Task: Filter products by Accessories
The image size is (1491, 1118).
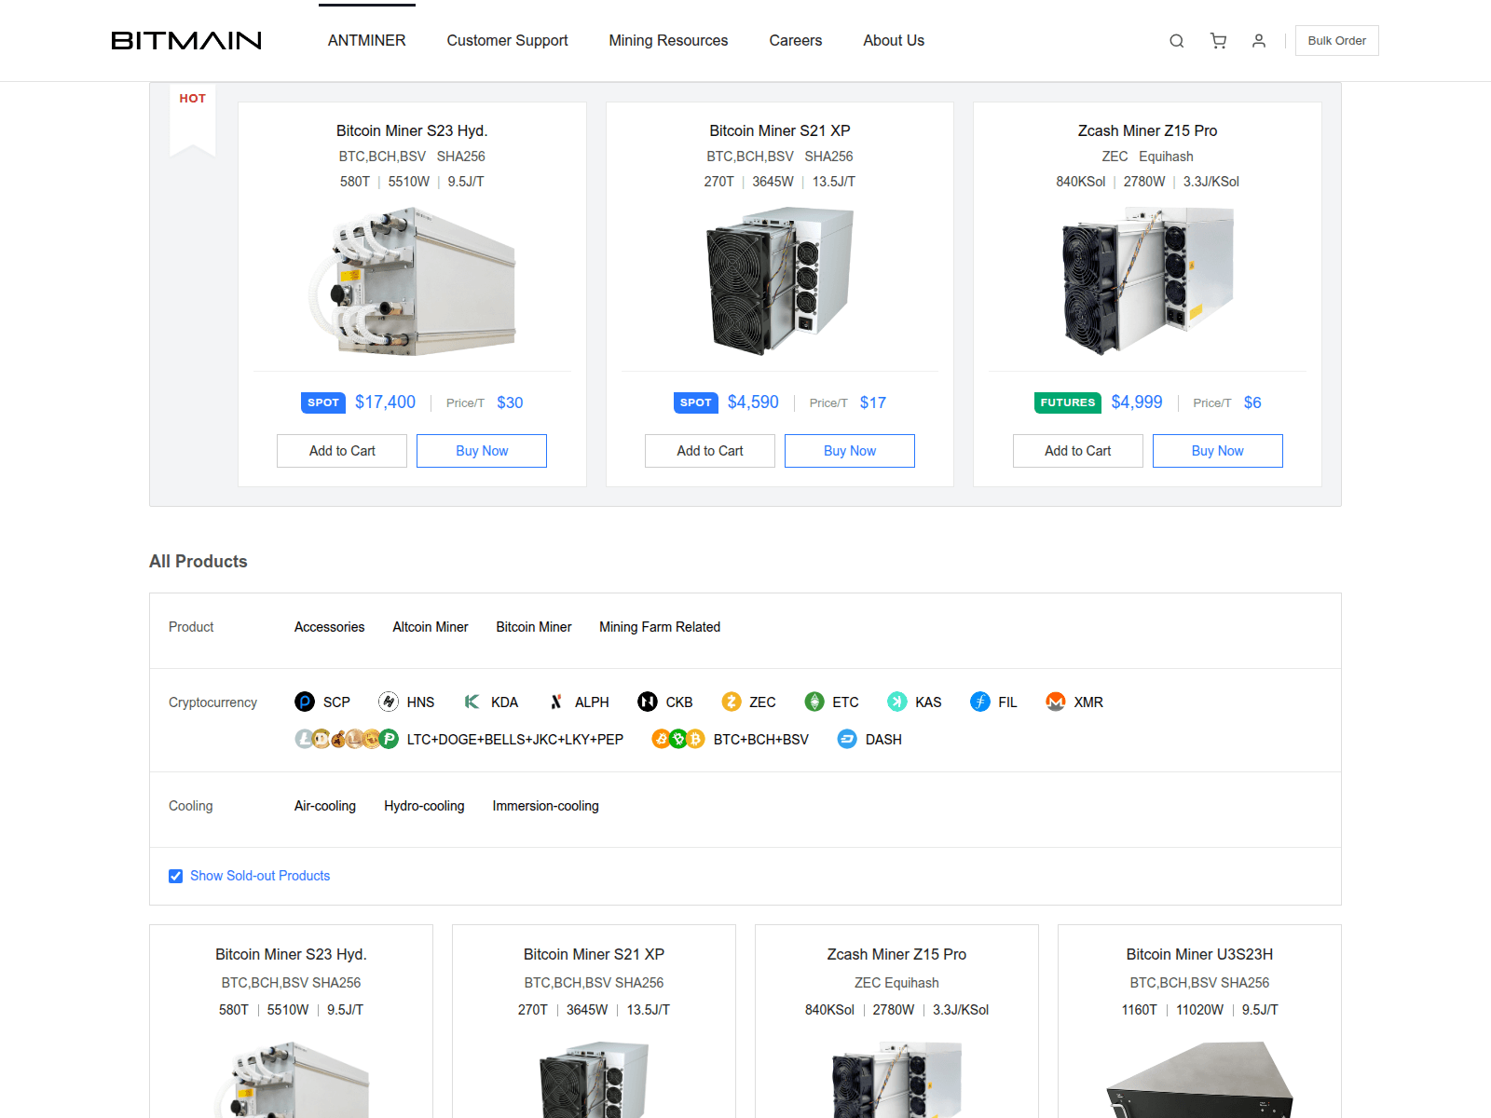Action: click(330, 627)
